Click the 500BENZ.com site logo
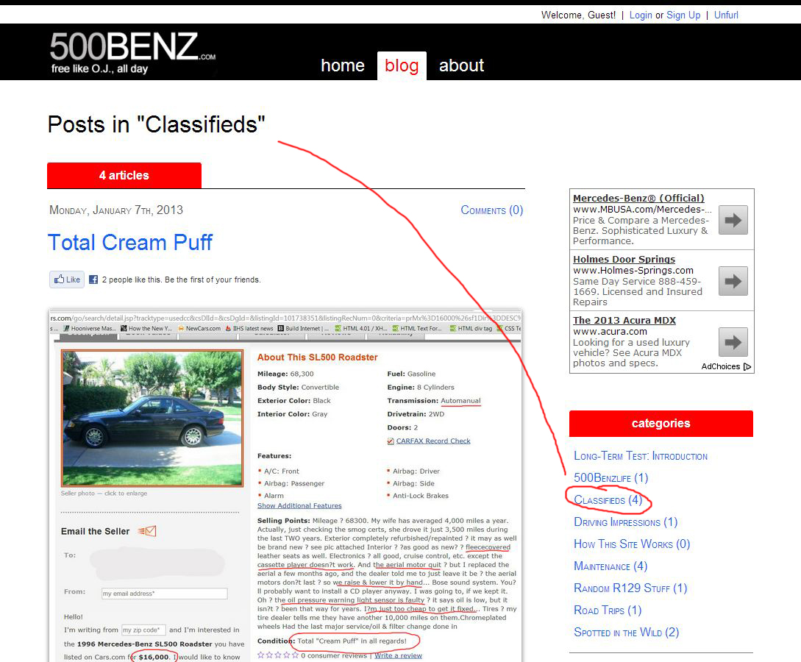 click(x=132, y=52)
